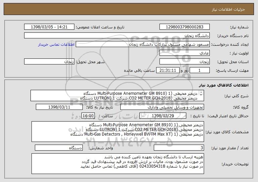
Task: Click the label مهلت ارسال پاسخ
Action: (x=232, y=70)
